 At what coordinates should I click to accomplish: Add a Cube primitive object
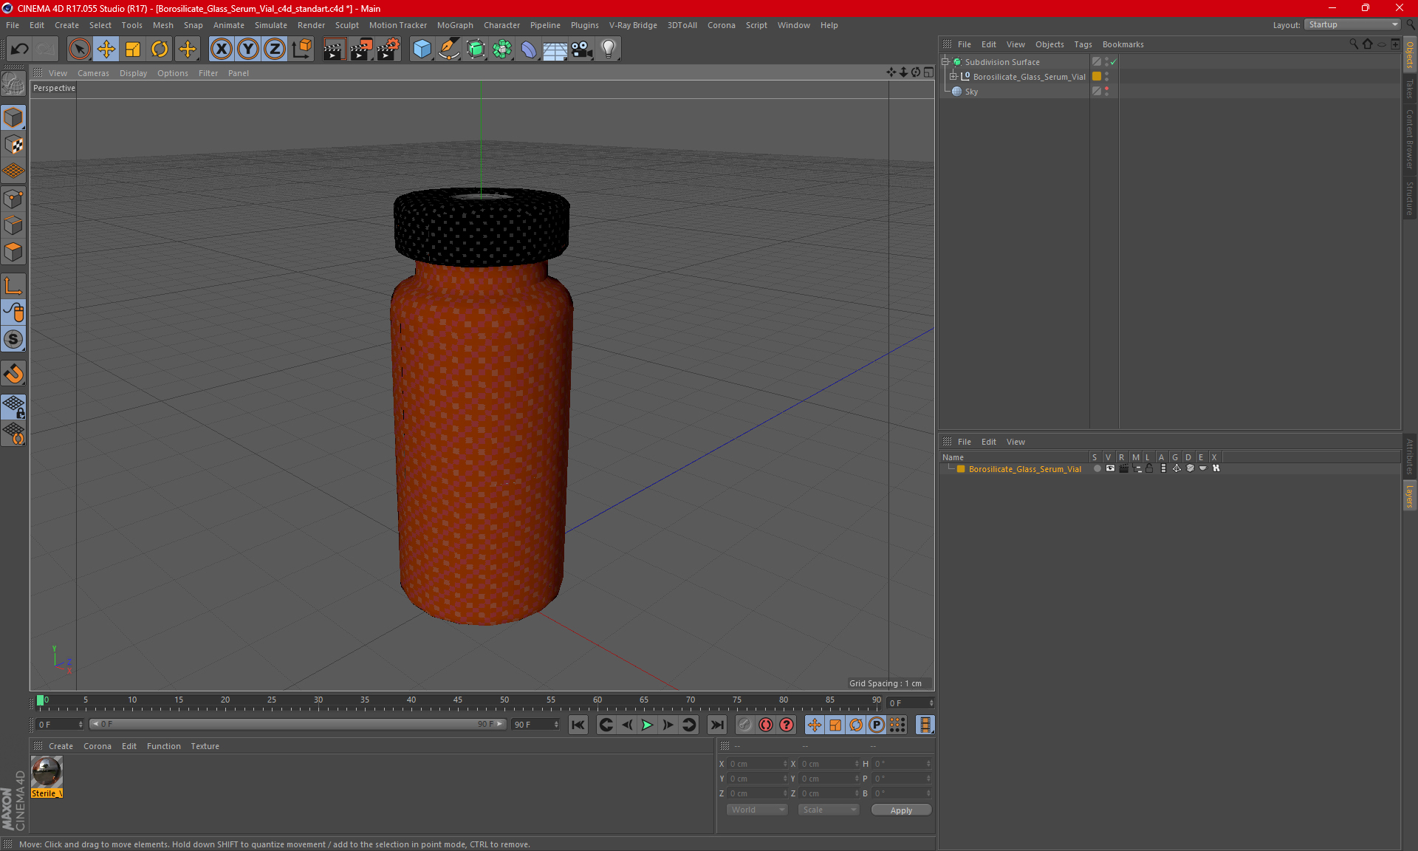[422, 49]
